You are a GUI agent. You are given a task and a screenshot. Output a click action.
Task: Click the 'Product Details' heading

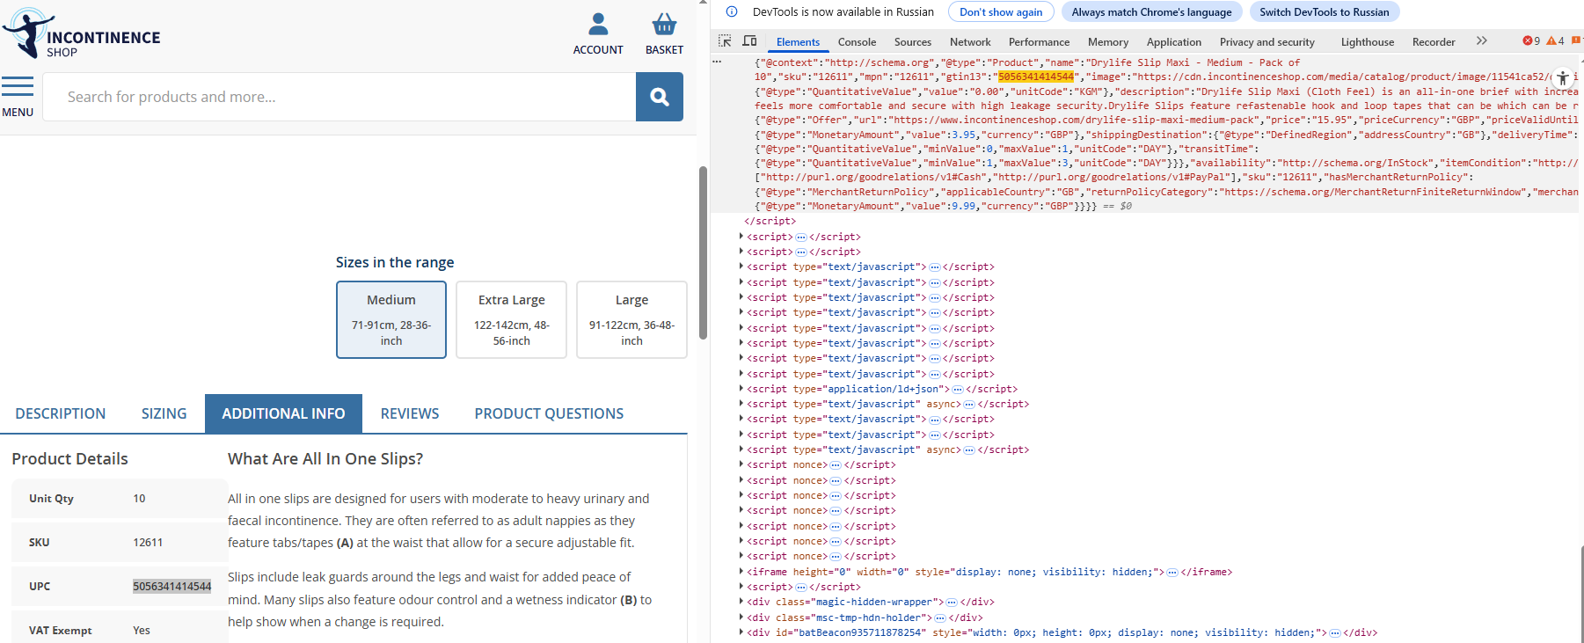click(69, 459)
